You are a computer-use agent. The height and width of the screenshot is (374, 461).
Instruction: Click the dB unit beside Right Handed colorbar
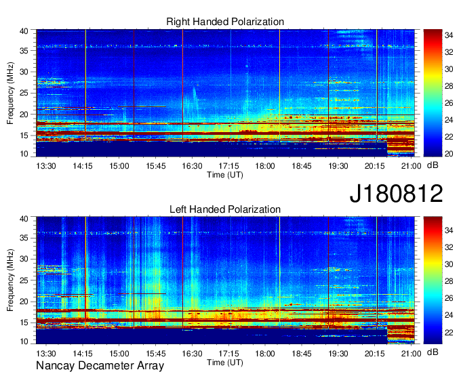pos(433,165)
